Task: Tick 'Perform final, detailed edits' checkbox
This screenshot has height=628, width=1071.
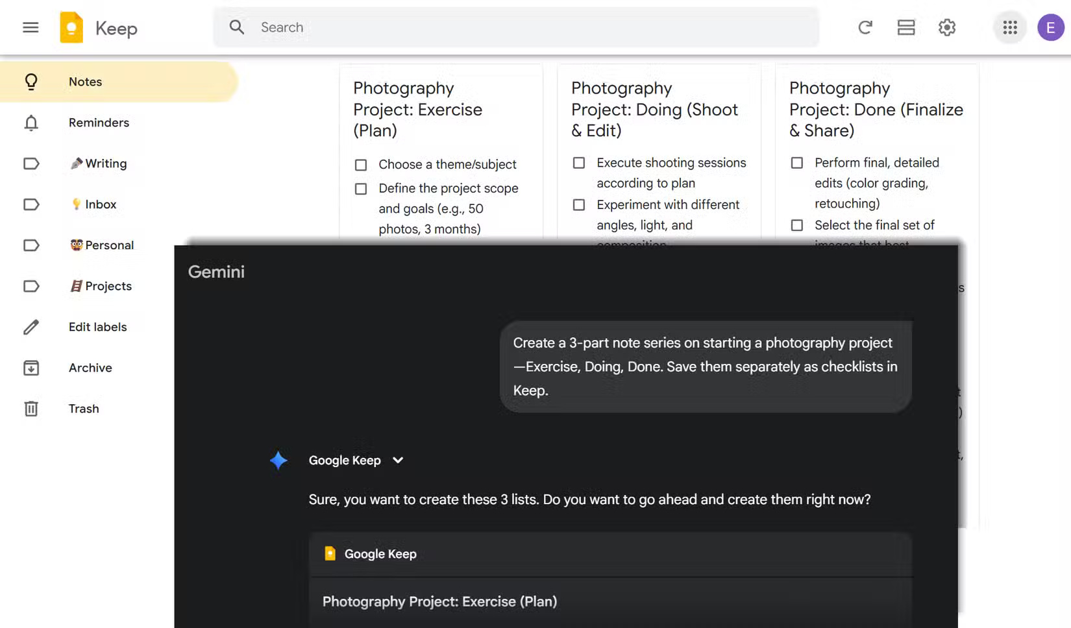Action: [x=796, y=163]
